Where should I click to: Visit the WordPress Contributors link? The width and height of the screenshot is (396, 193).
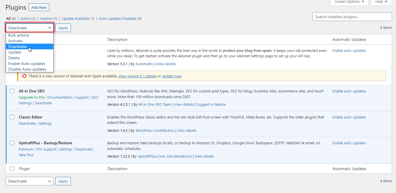coord(155,131)
